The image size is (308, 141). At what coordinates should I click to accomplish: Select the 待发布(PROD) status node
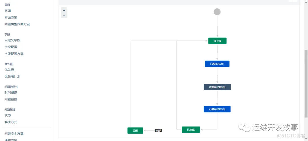[x=217, y=87]
